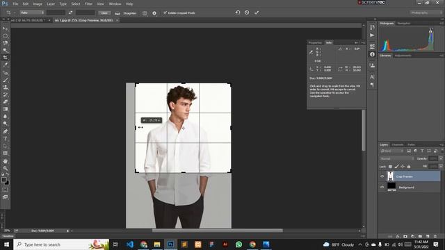The height and width of the screenshot is (250, 445).
Task: Toggle the pixel layers filter
Action: coord(409,151)
